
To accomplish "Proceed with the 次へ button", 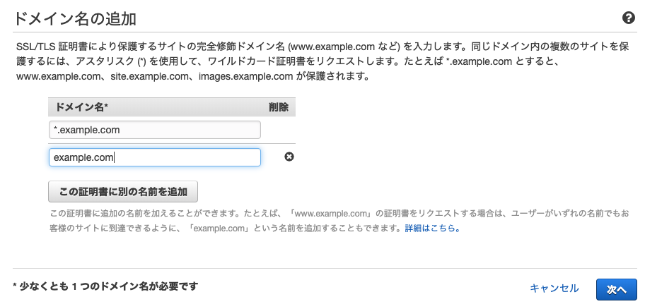I will pos(617,288).
